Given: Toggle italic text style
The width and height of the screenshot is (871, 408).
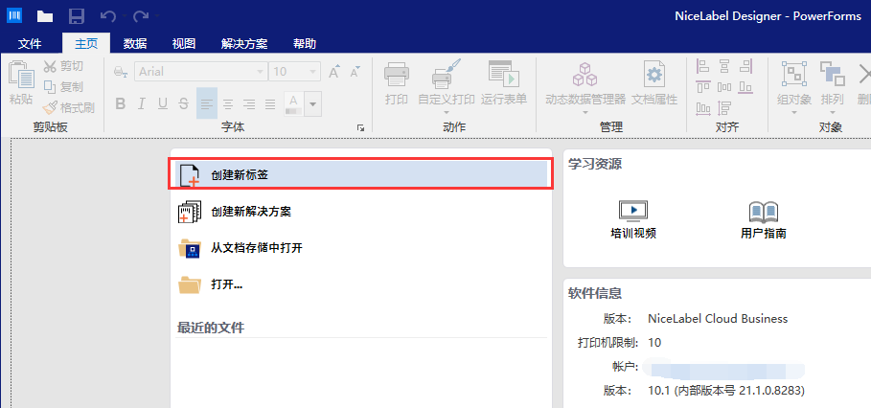Looking at the screenshot, I should click(141, 104).
